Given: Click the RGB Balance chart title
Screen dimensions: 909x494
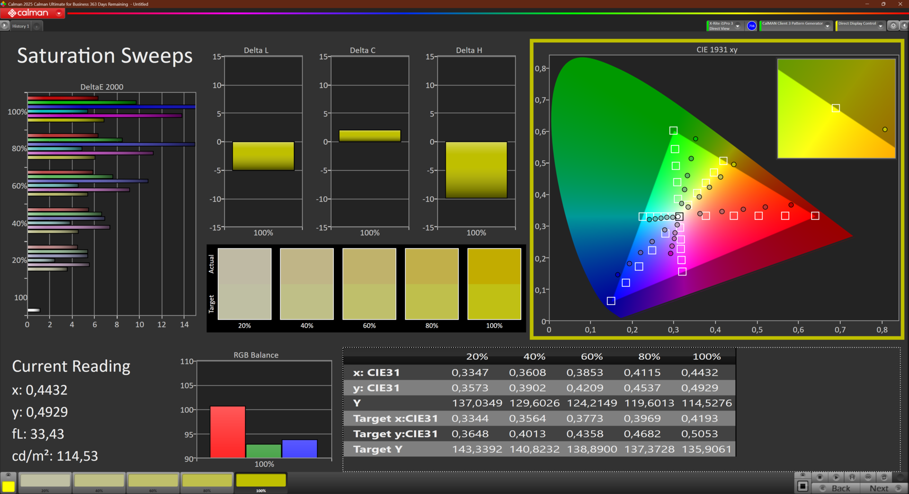Looking at the screenshot, I should tap(256, 355).
